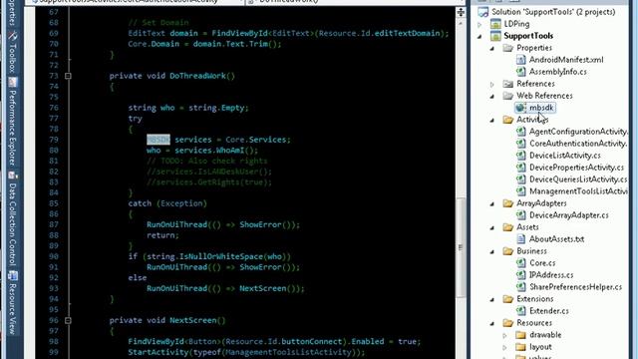Collapse the Resources folder arrow

492,323
